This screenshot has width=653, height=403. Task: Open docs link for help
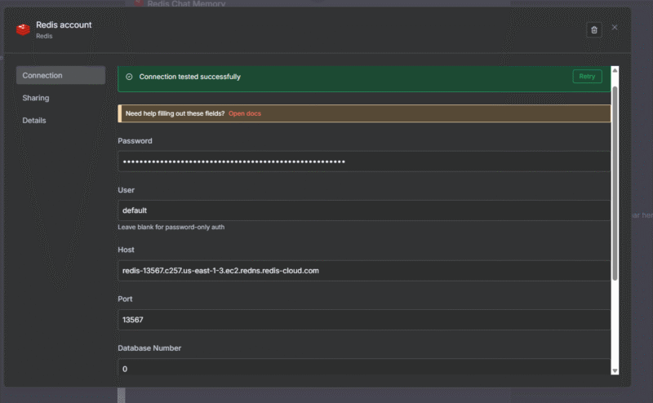[x=245, y=113]
